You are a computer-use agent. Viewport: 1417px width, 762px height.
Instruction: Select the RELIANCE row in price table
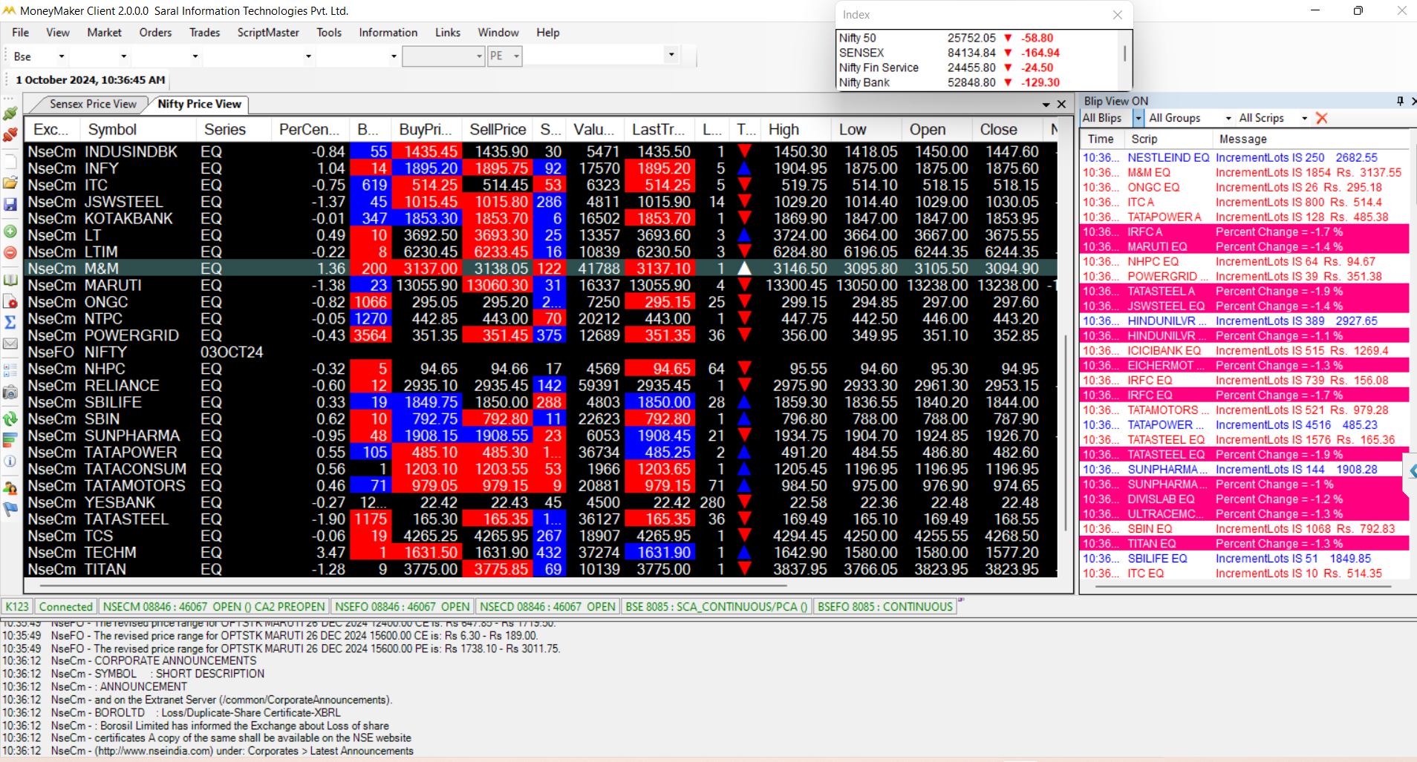541,386
